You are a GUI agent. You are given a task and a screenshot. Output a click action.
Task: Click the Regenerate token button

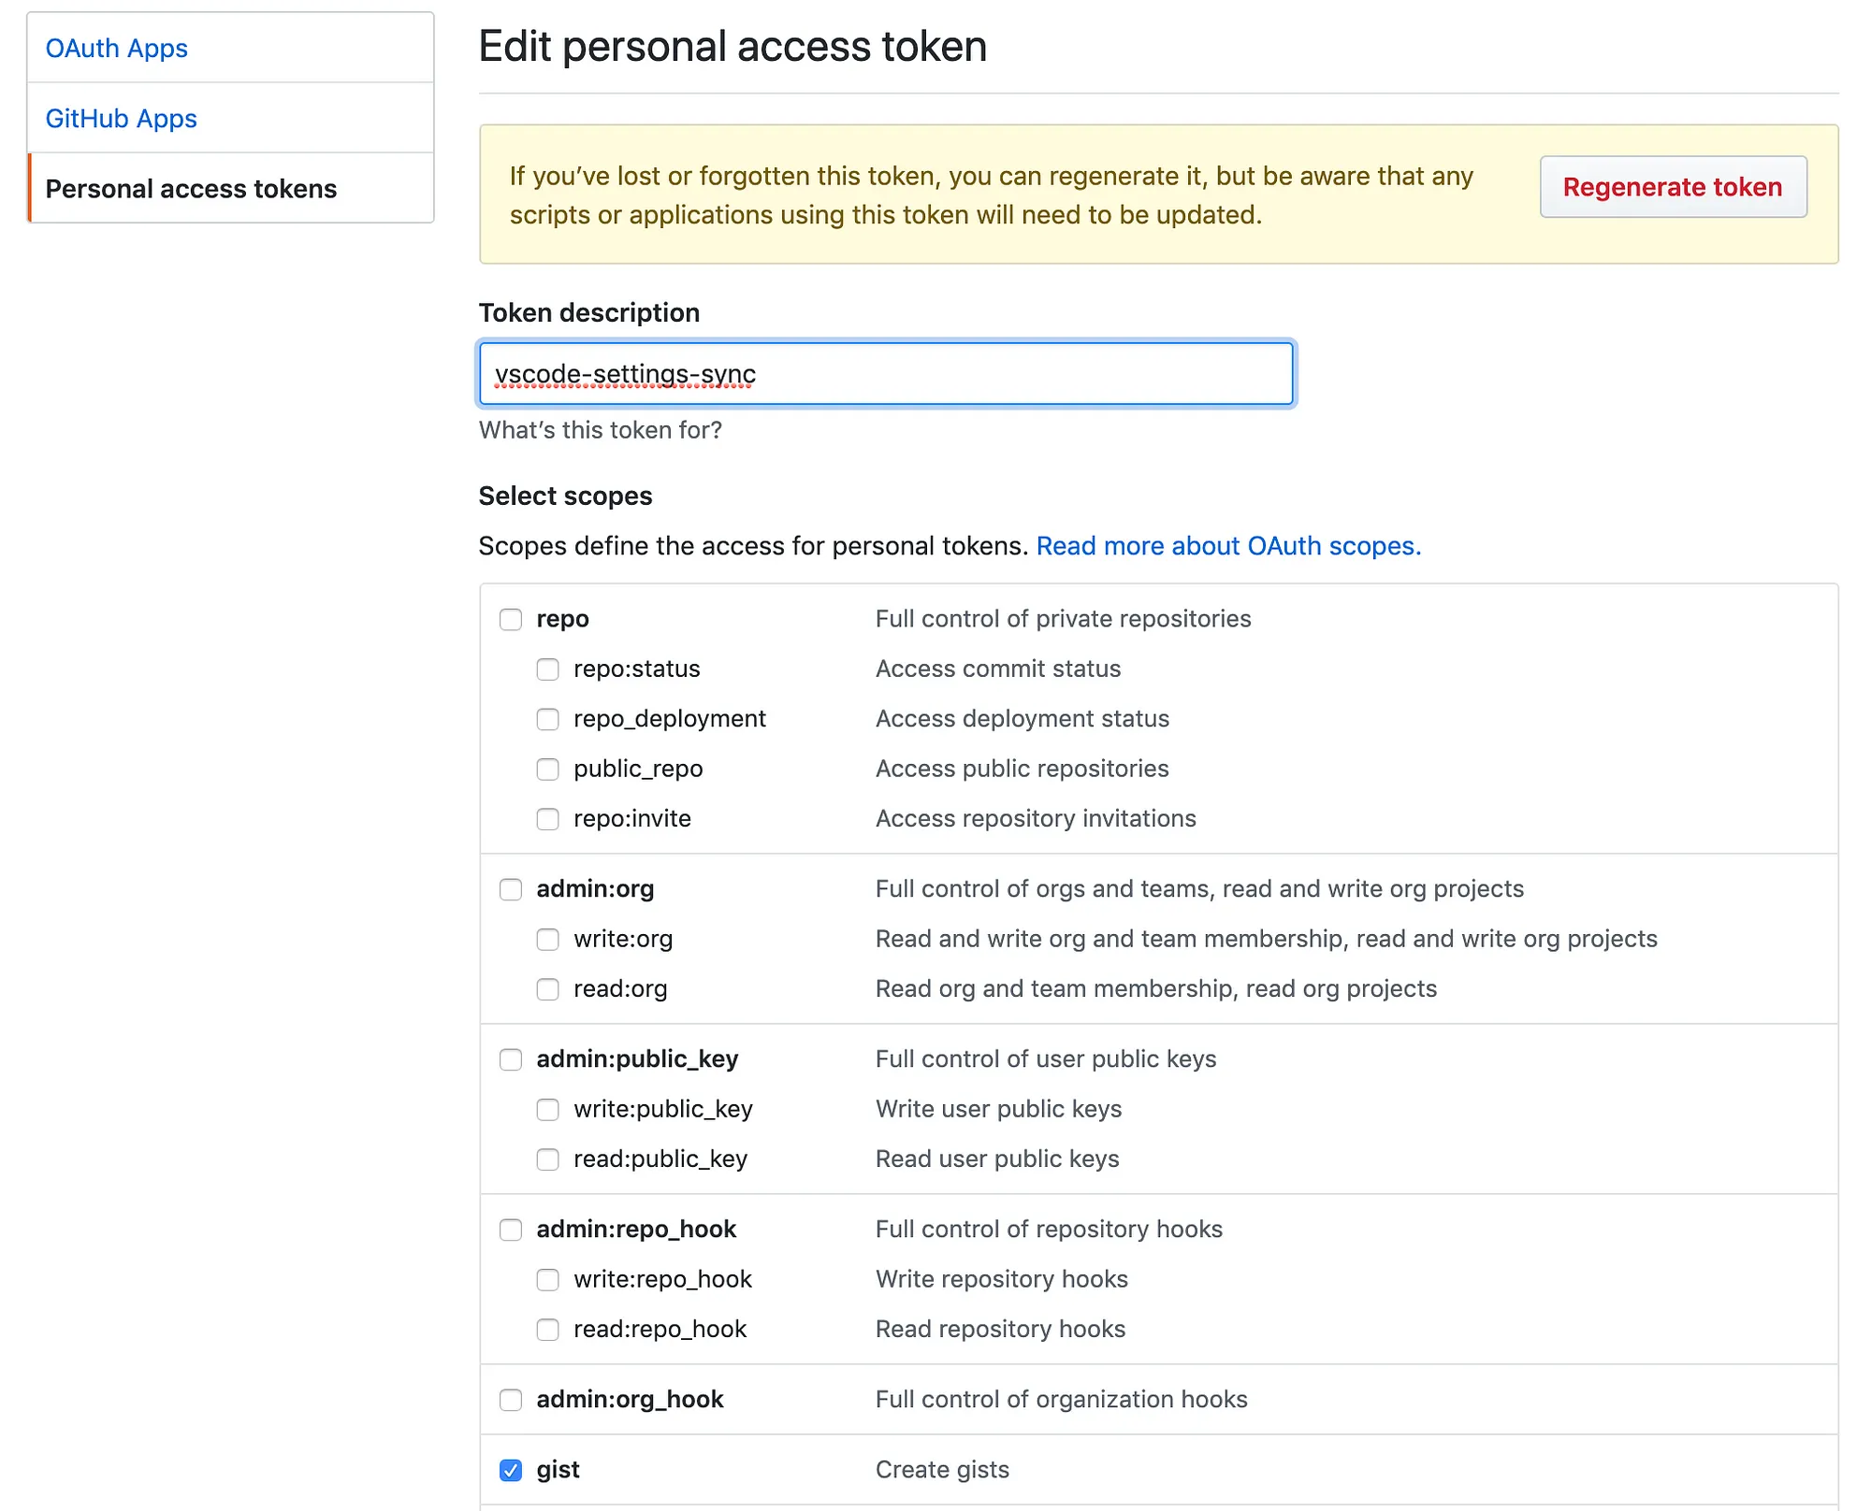click(1673, 187)
